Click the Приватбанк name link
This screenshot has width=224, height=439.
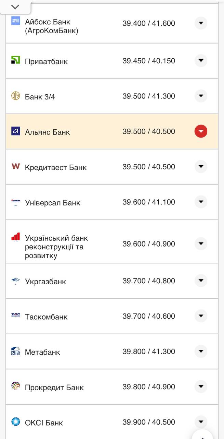click(46, 61)
